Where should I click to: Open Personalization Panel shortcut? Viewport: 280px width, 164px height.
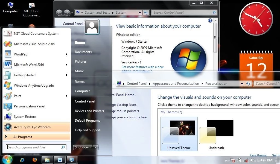(37, 106)
